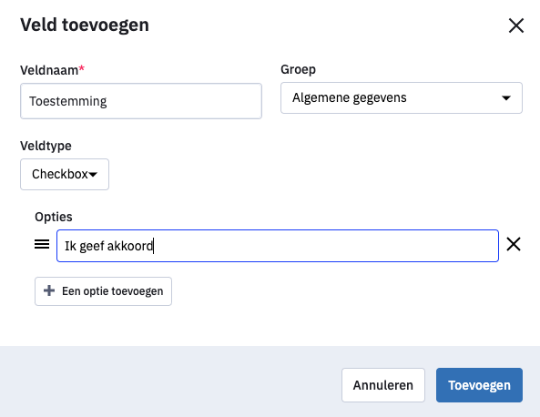Remove the Ik geef akkoord option

pos(514,245)
